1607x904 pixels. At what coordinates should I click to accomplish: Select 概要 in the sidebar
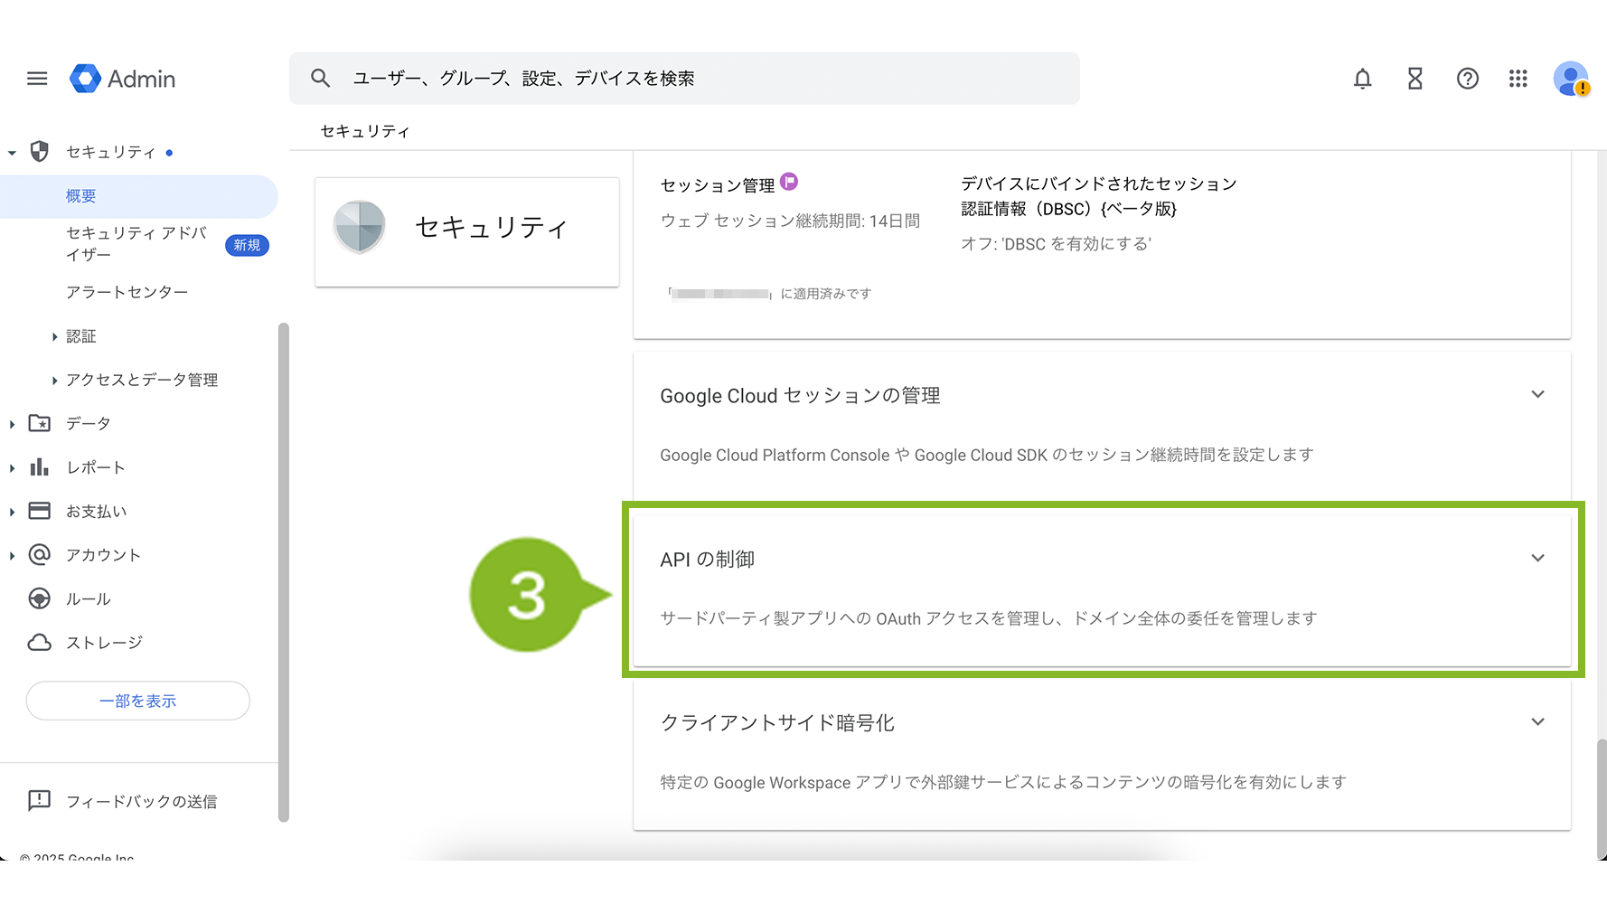[x=81, y=196]
